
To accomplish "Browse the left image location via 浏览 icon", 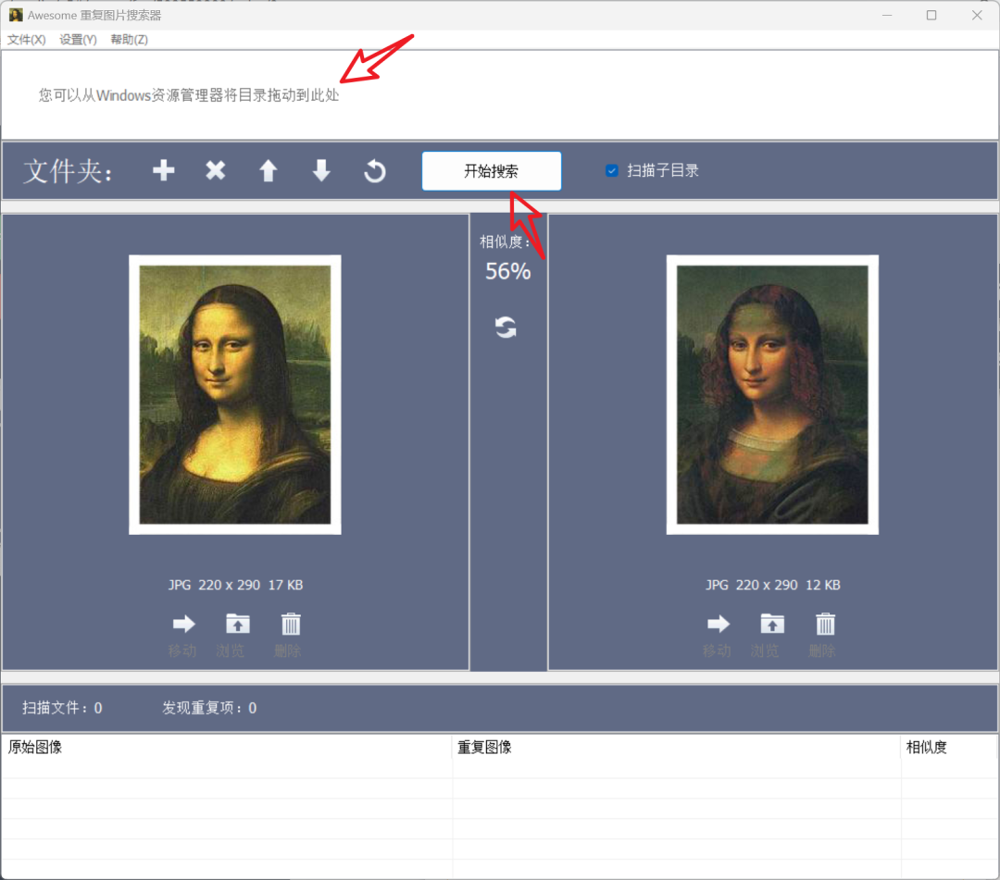I will (237, 623).
